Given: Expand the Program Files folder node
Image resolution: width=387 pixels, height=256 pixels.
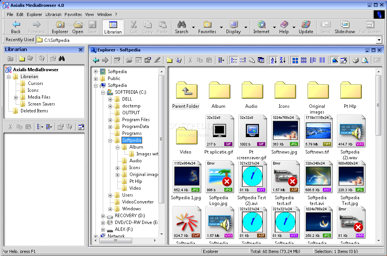Looking at the screenshot, I should click(110, 120).
